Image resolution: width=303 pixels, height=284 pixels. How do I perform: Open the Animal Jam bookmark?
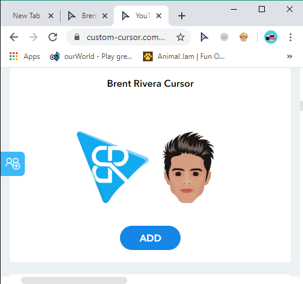pos(184,56)
